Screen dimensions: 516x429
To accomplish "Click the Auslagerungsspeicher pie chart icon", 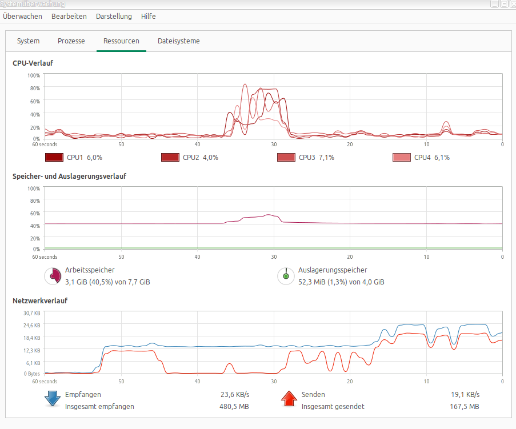I will click(286, 276).
